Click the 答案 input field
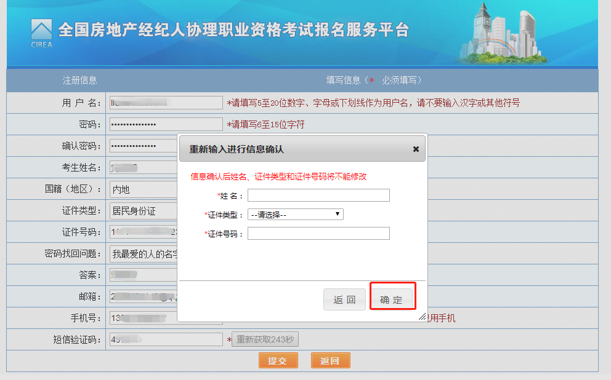 click(x=142, y=275)
